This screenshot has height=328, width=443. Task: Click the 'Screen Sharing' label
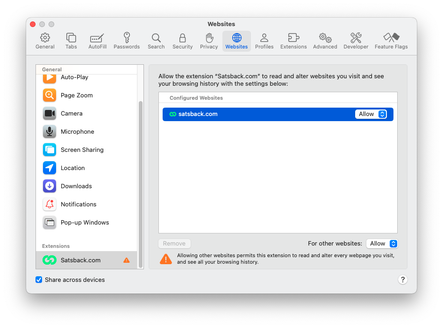(82, 150)
